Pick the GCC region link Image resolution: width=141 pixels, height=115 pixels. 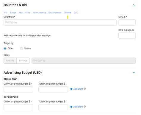pyautogui.click(x=76, y=13)
